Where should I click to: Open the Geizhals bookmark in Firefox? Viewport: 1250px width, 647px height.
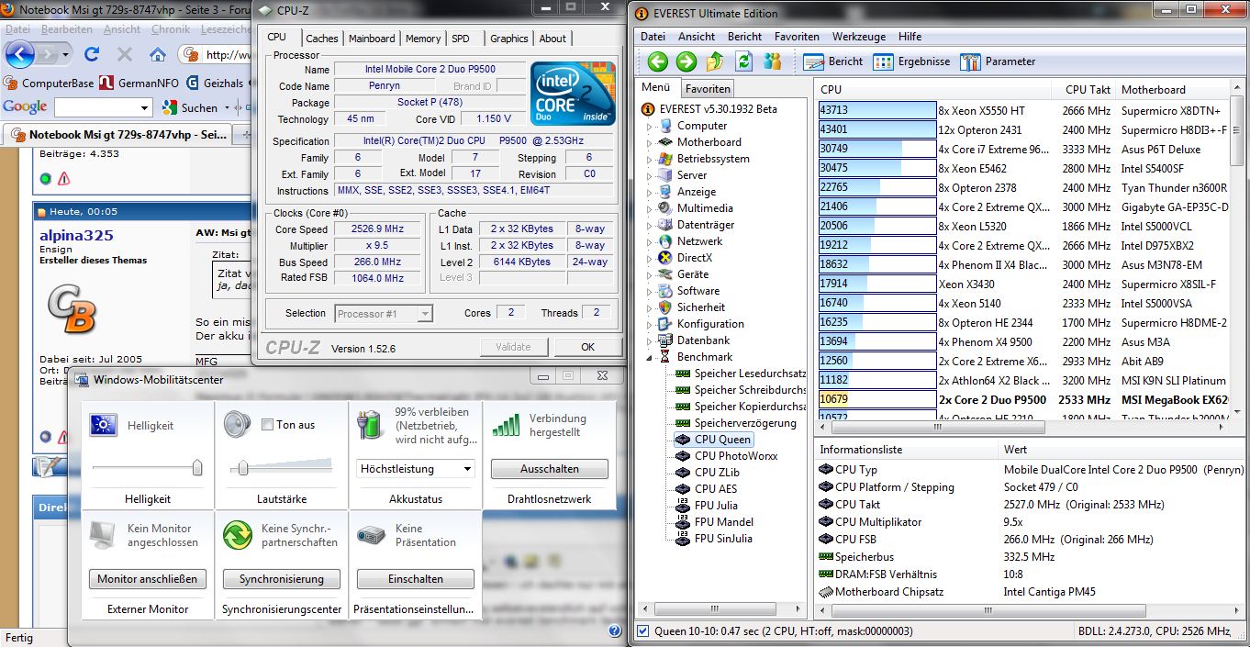point(214,83)
